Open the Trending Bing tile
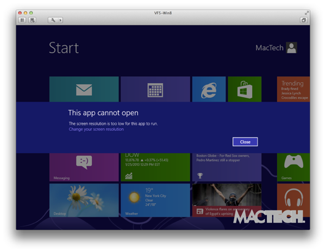The image size is (326, 252). pos(293,90)
